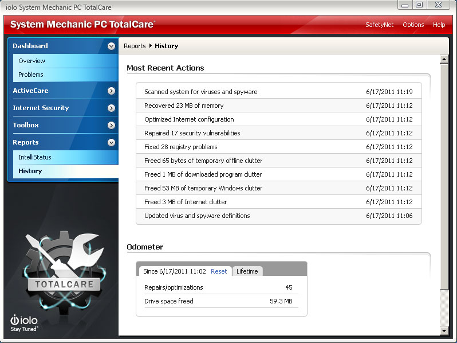Screen dimensions: 457x343
Task: Open the Toolbox menu heading
Action: [26, 125]
